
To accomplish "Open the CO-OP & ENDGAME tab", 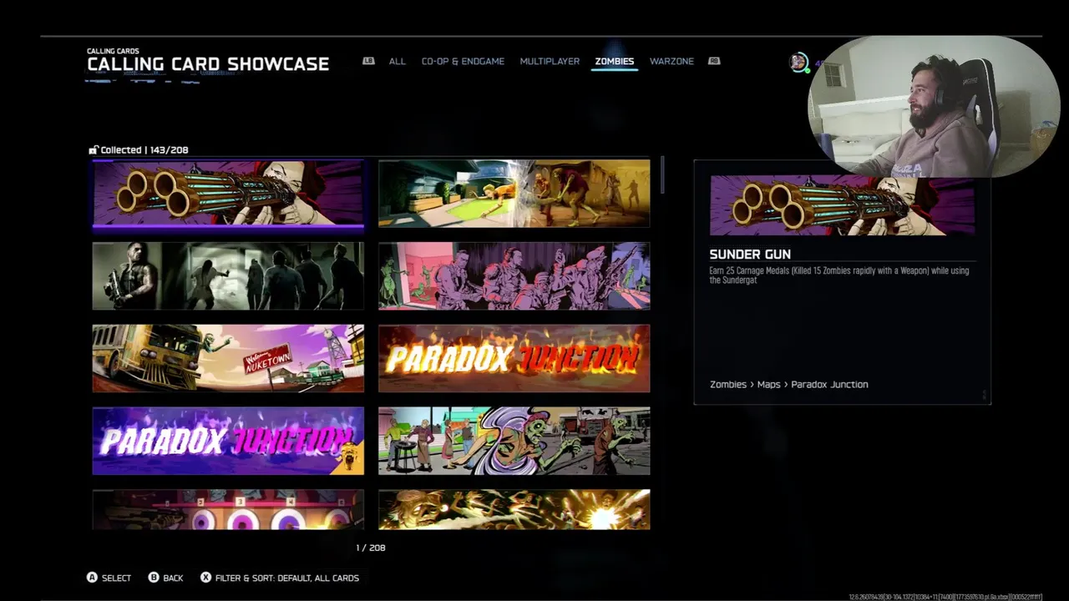I will tap(463, 61).
